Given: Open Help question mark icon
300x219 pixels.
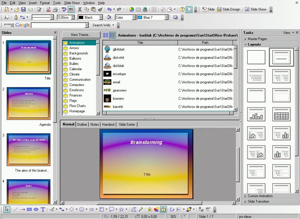Looking at the screenshot, I should [182, 9].
